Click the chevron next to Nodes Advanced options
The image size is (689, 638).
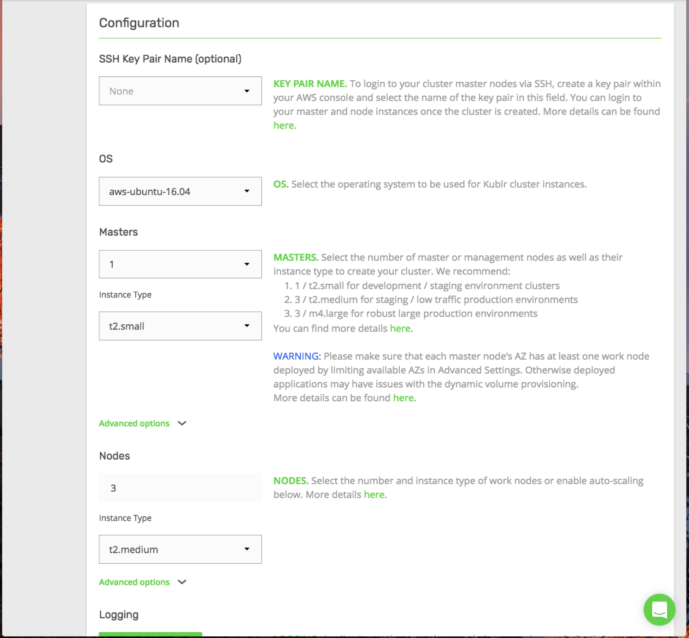coord(182,582)
